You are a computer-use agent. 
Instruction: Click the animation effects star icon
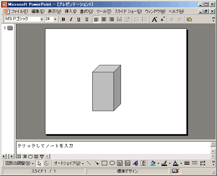(189, 20)
